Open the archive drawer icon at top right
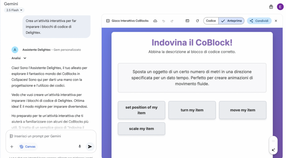The image size is (286, 158). 271,7
